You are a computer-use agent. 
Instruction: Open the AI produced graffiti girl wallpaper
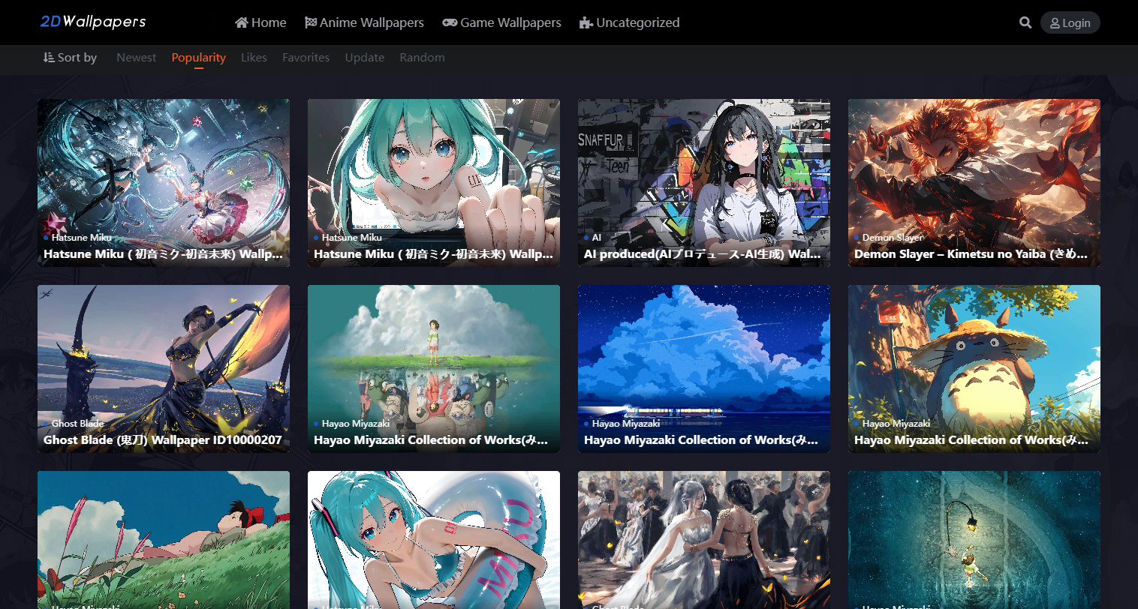(703, 172)
